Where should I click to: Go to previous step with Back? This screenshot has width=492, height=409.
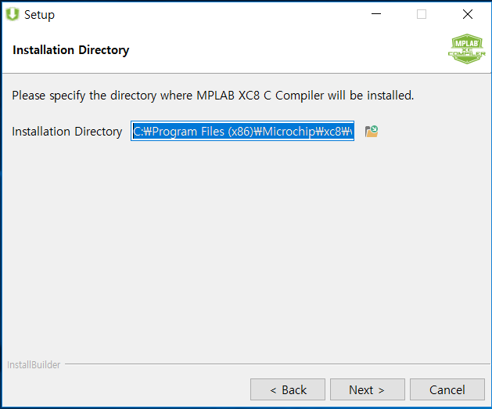pyautogui.click(x=288, y=389)
